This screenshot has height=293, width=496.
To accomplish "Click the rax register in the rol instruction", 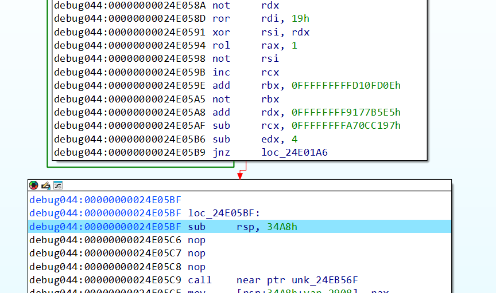I will pos(270,45).
